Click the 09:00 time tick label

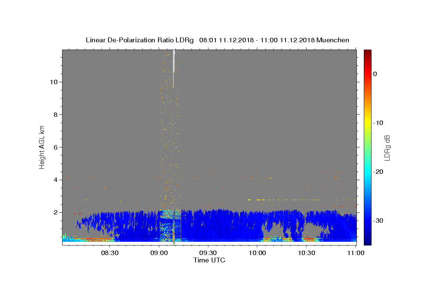click(x=159, y=253)
